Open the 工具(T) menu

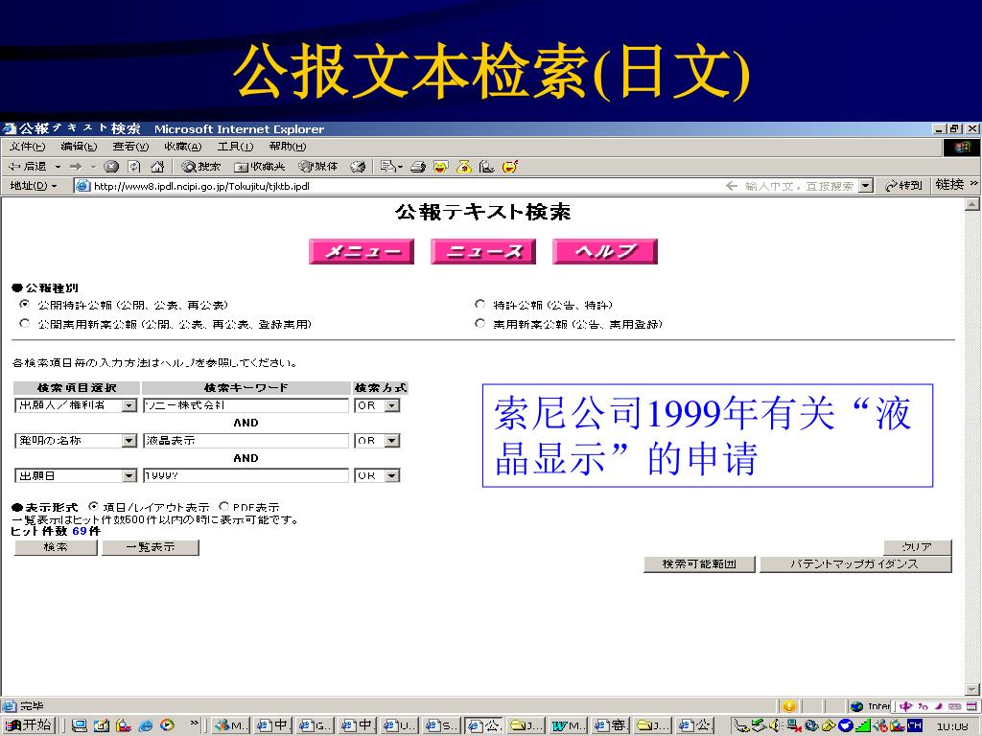click(x=235, y=147)
